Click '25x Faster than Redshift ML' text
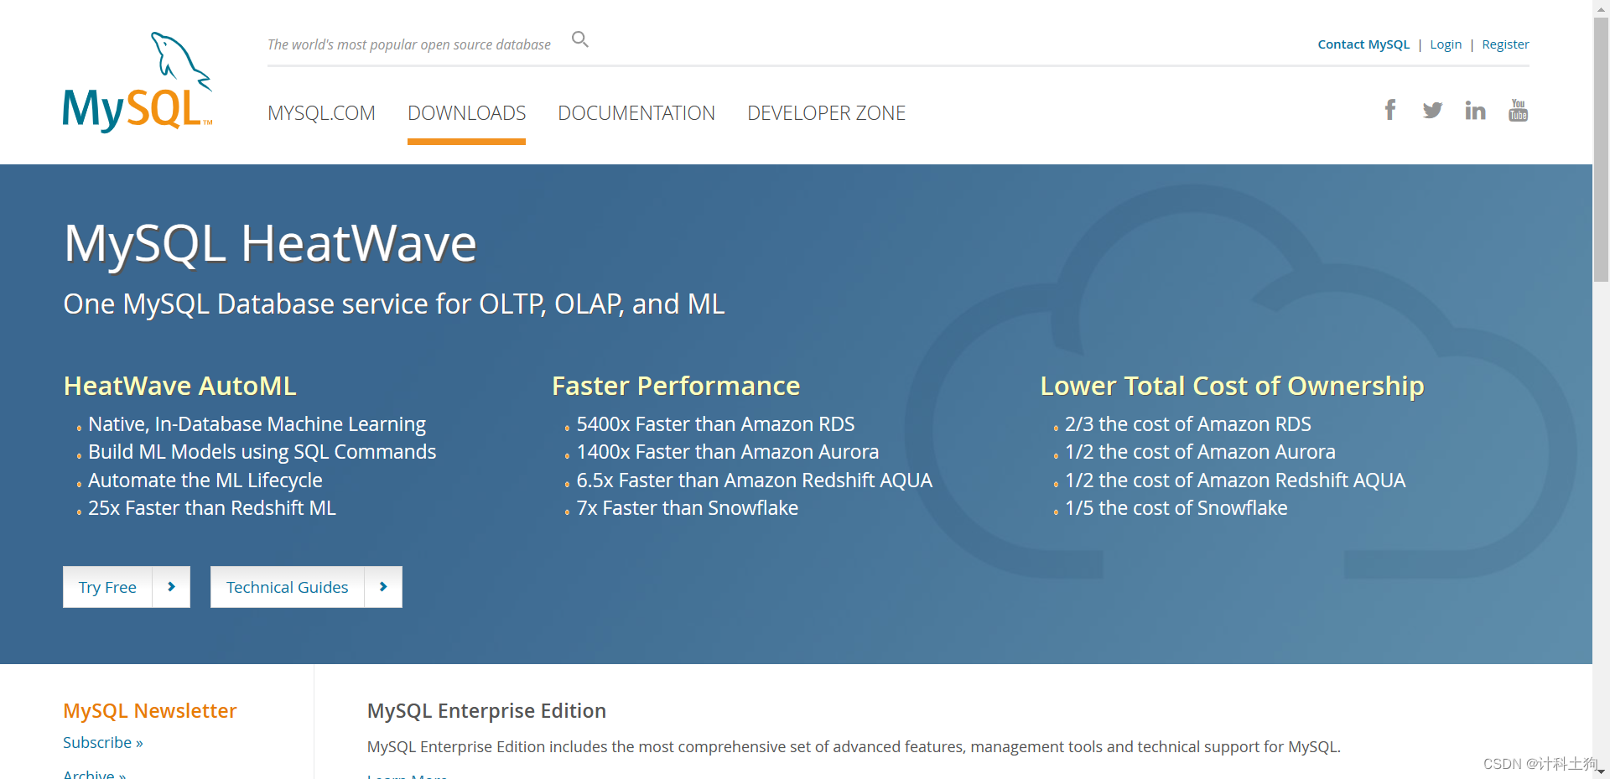Viewport: 1610px width, 779px height. pyautogui.click(x=212, y=508)
